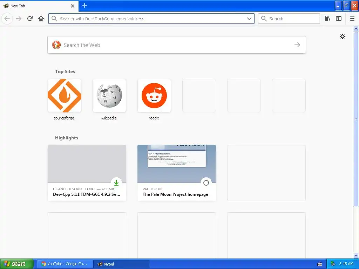Select the New Tab tab
This screenshot has width=359, height=269.
[x=39, y=6]
